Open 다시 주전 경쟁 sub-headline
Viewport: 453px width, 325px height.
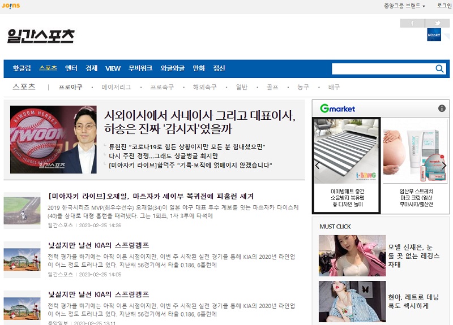163,156
